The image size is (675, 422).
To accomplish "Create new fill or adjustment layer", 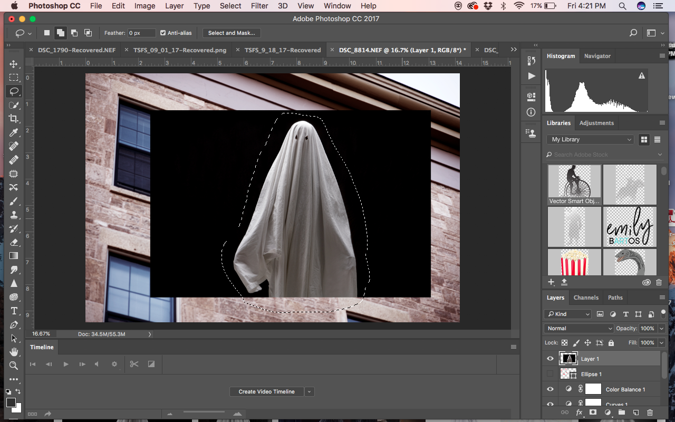I will [x=607, y=413].
